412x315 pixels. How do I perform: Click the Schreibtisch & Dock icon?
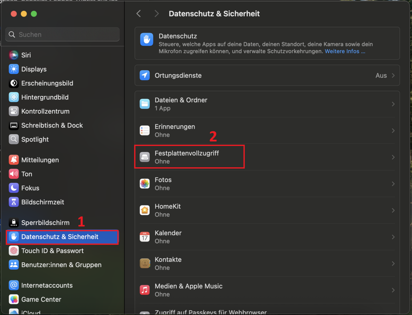pos(14,125)
